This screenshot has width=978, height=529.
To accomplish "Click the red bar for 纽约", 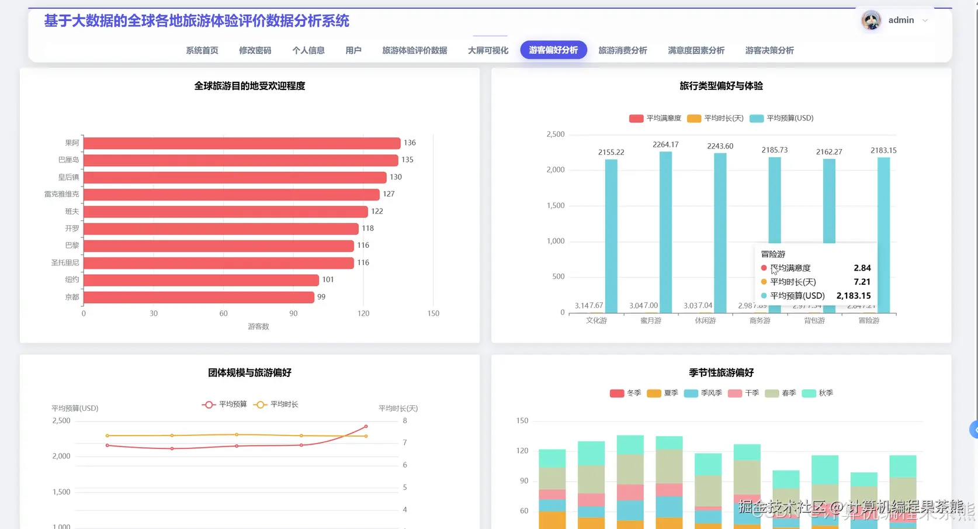I will pos(201,280).
